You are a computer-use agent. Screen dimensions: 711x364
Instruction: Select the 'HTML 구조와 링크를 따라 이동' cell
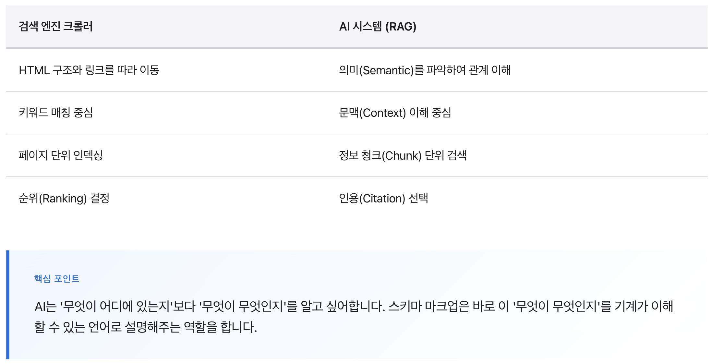[x=89, y=70]
